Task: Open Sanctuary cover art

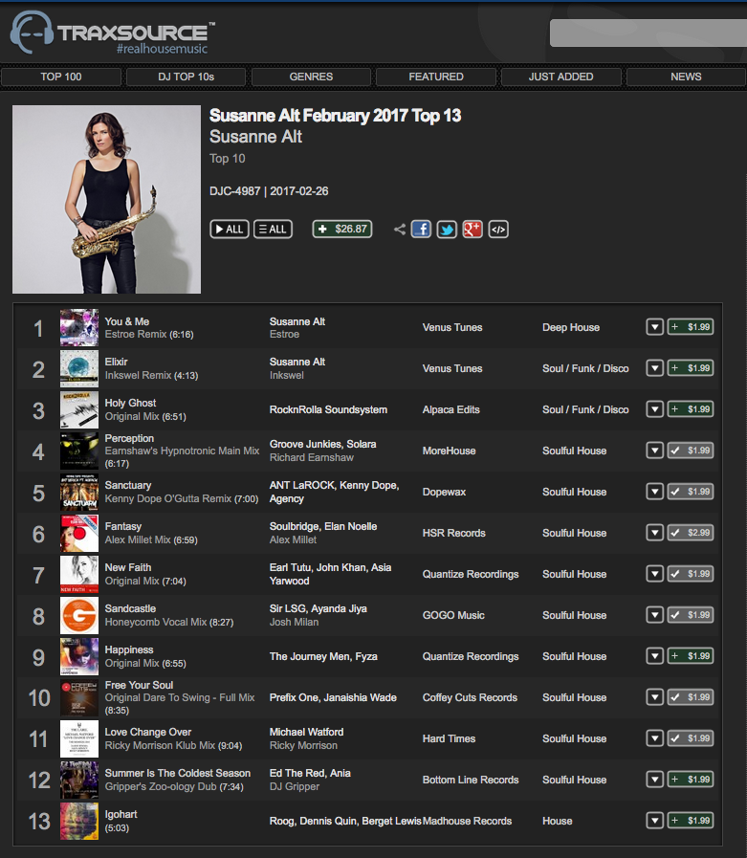Action: [x=79, y=492]
